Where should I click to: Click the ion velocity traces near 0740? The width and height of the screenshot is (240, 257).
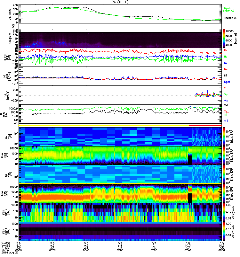point(208,95)
